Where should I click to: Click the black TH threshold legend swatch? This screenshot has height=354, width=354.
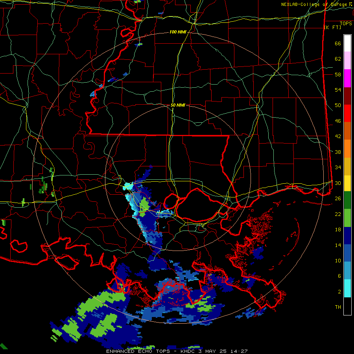click(347, 306)
